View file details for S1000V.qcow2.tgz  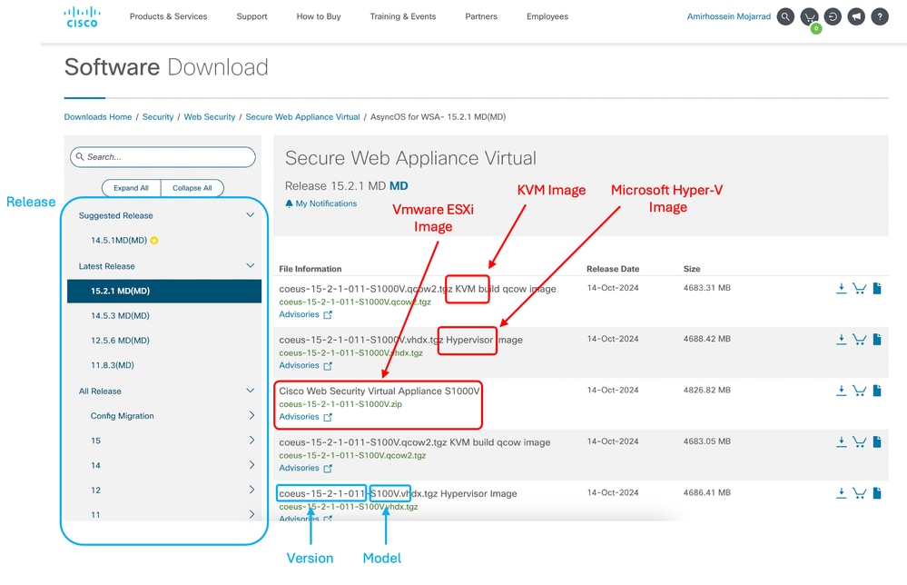[877, 288]
